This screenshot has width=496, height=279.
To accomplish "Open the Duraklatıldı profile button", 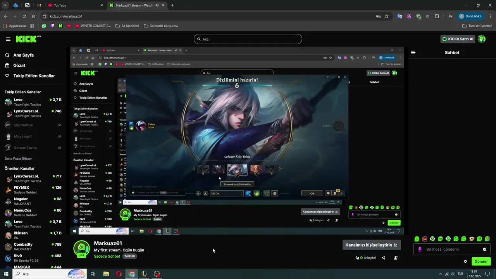I will click(471, 16).
